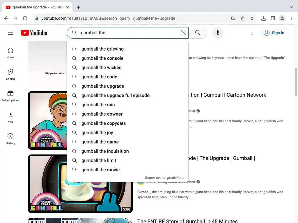Click the YouTube logo
The height and width of the screenshot is (223, 298).
[x=34, y=33]
